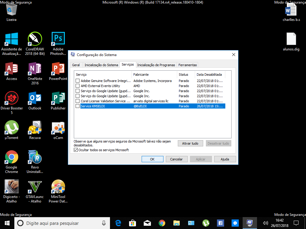The width and height of the screenshot is (306, 229).
Task: Sort by Data Desabilitada column header
Action: click(210, 75)
